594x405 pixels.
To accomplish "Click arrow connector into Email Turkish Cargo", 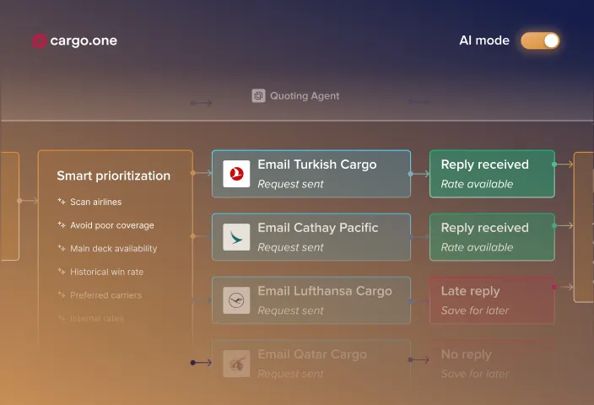I will pos(202,173).
